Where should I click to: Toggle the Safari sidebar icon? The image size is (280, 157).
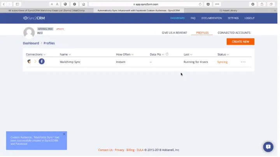(17, 4)
